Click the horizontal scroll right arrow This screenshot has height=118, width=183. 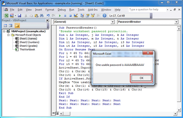[x=175, y=114]
